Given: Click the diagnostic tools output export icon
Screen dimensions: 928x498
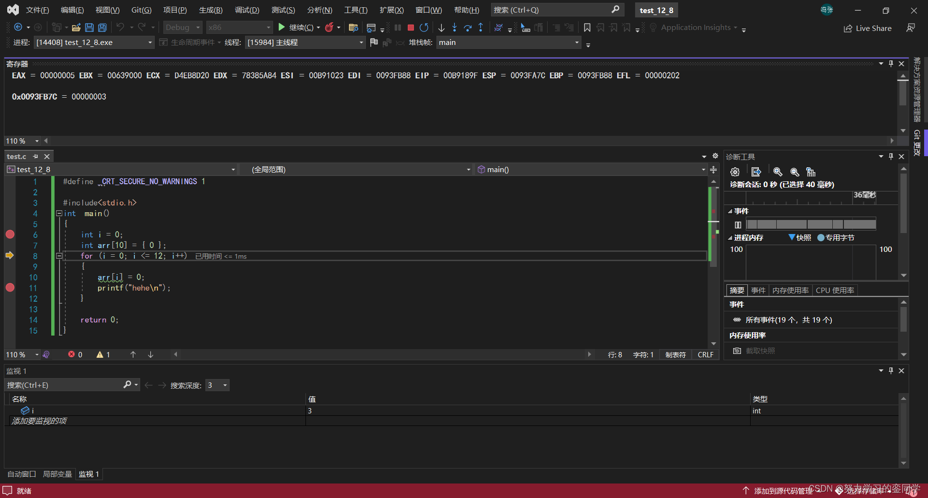Looking at the screenshot, I should point(756,172).
